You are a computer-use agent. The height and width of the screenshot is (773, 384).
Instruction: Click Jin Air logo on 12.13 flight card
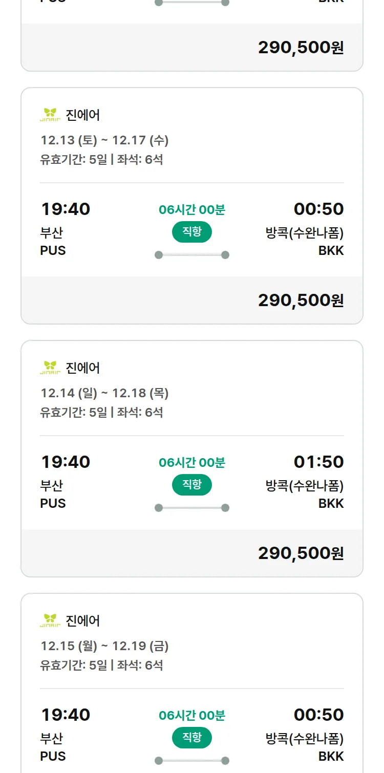(50, 115)
